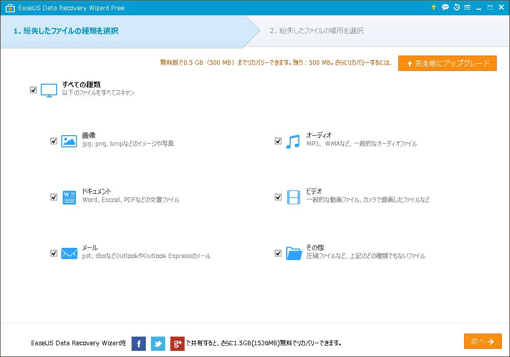
Task: Click the scan history clock icon
Action: click(456, 8)
